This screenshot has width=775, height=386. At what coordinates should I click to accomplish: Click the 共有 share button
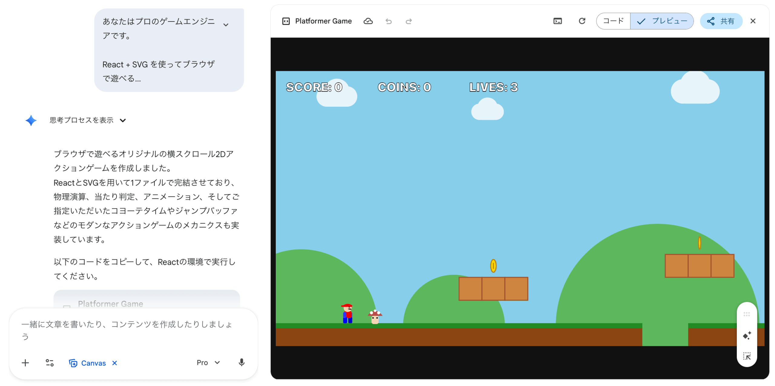point(721,21)
